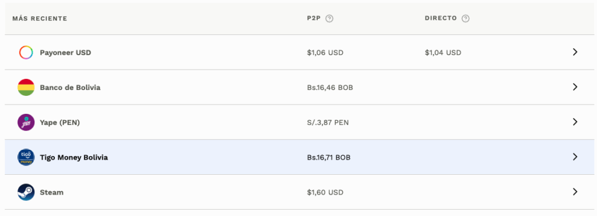Screen dimensions: 597x216
Task: Sort by the Más Reciente column header
Action: pos(40,19)
